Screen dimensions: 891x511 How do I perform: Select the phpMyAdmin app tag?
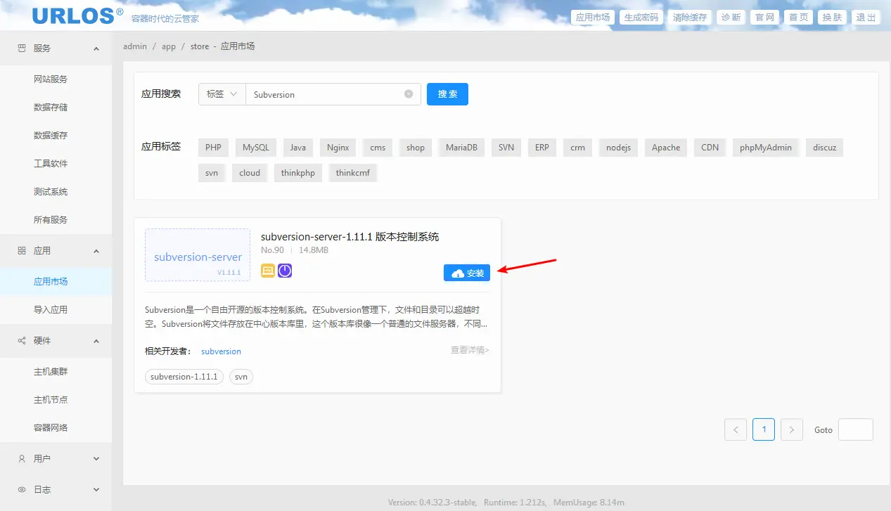(x=766, y=148)
